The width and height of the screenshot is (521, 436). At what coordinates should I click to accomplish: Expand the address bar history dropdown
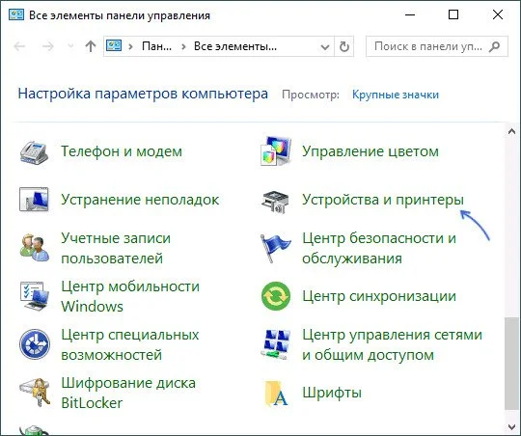(325, 46)
